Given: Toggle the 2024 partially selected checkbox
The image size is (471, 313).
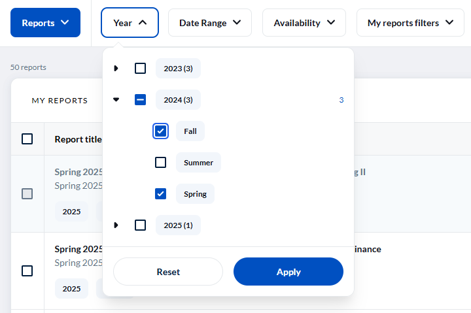Looking at the screenshot, I should pyautogui.click(x=140, y=100).
